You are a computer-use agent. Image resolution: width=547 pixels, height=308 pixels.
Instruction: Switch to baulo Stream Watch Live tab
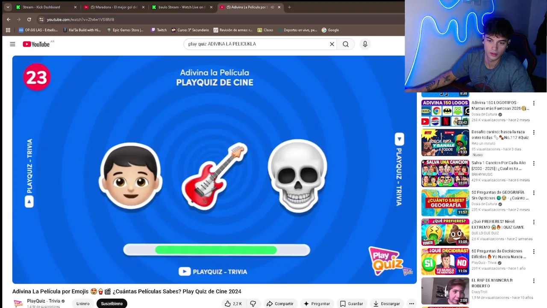click(x=182, y=7)
